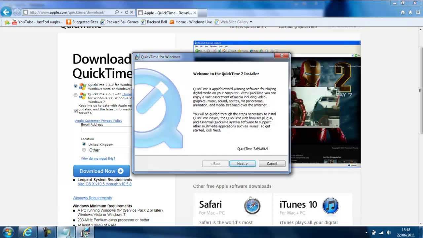Click the network signal tray icon

(381, 232)
